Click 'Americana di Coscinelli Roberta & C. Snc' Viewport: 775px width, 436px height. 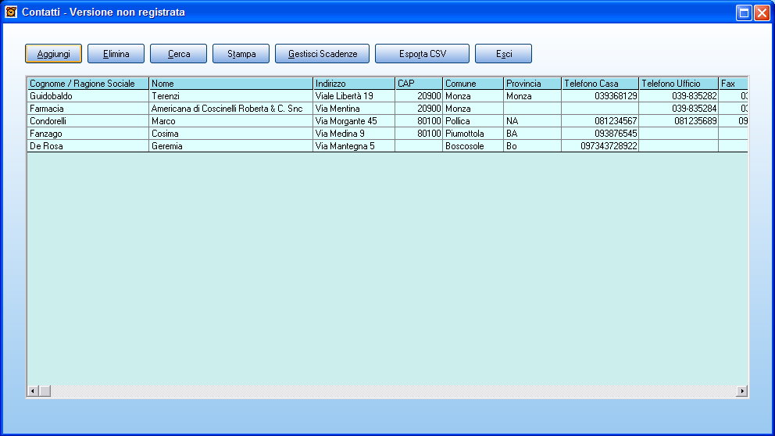pos(230,109)
